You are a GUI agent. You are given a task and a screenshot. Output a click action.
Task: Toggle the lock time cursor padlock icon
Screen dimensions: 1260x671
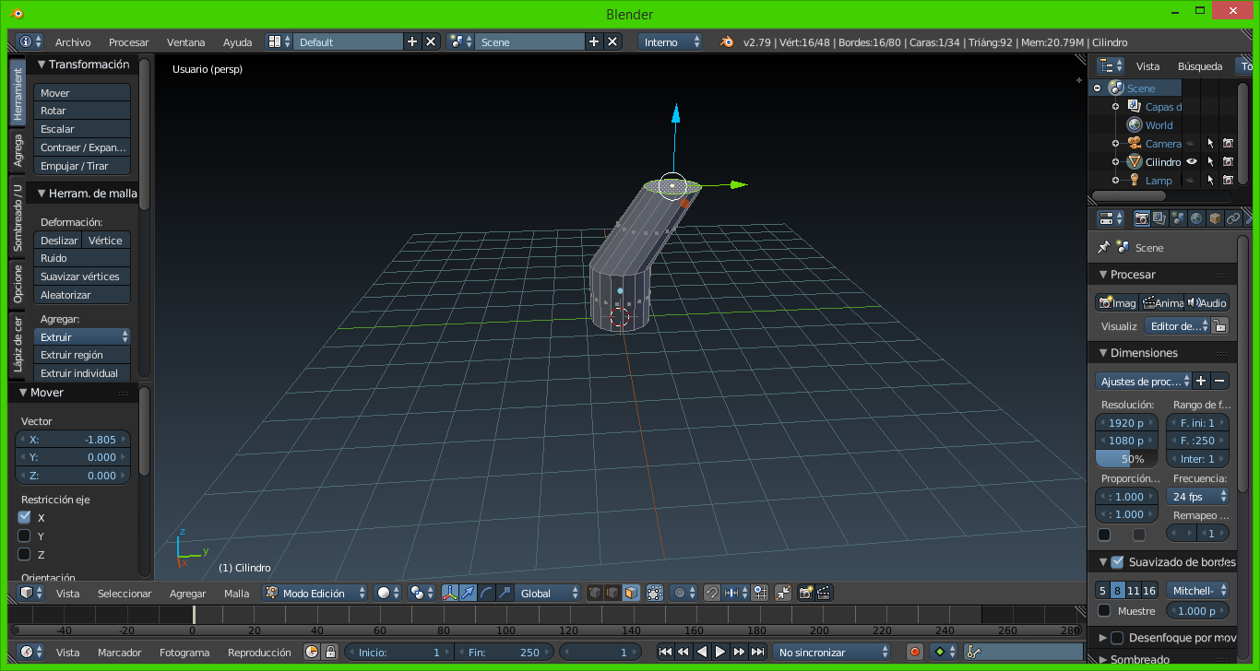pyautogui.click(x=330, y=652)
